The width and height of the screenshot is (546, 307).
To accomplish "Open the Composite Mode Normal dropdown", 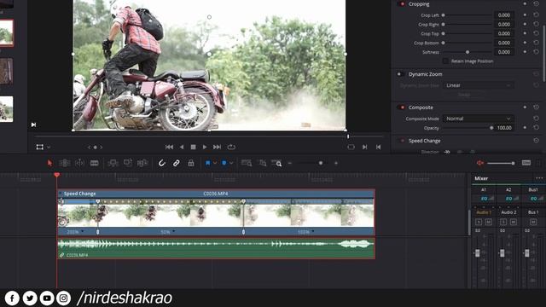I will click(478, 119).
